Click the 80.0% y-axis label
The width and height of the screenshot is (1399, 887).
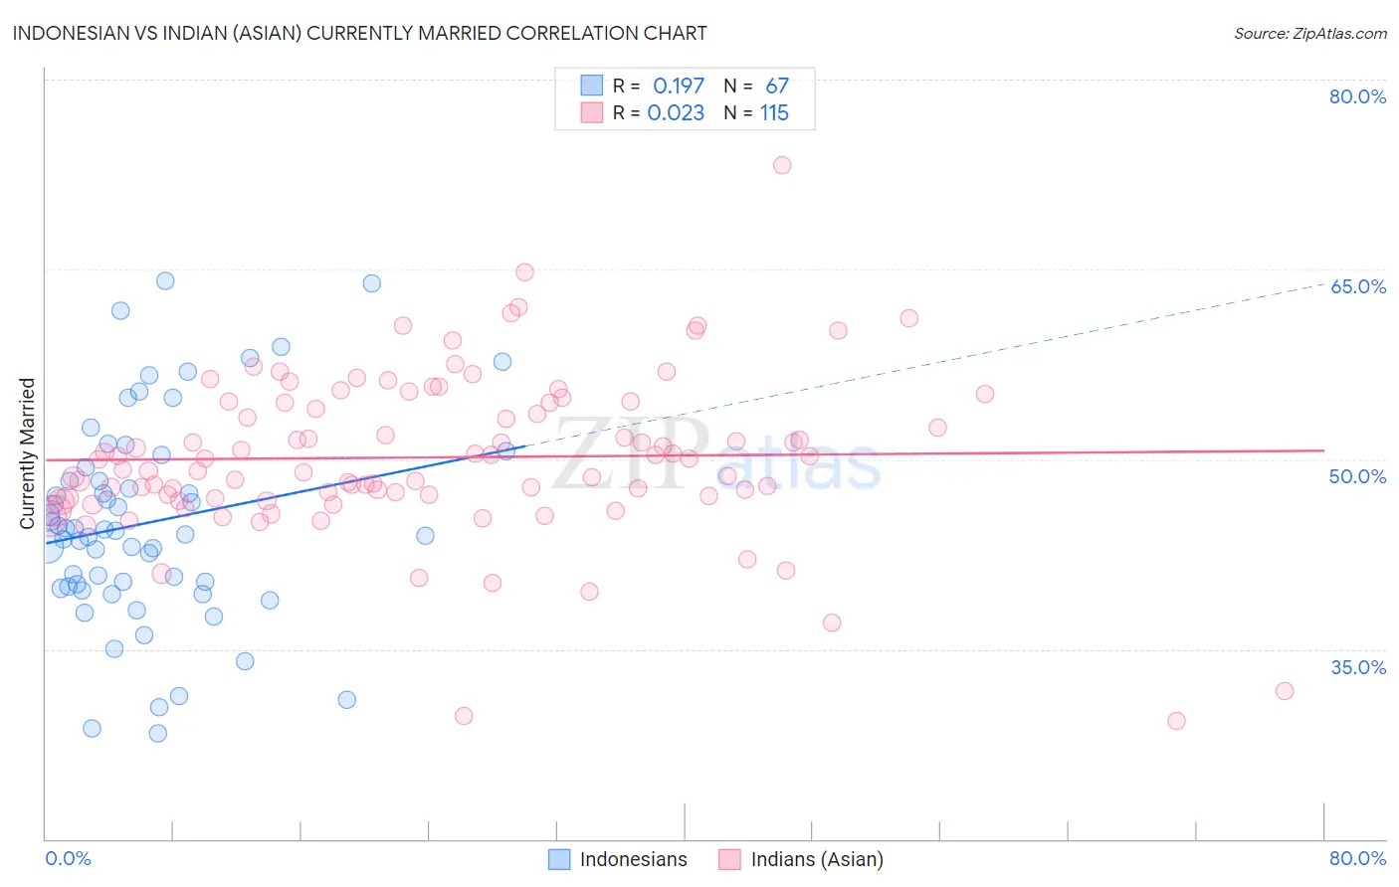coord(1357,96)
